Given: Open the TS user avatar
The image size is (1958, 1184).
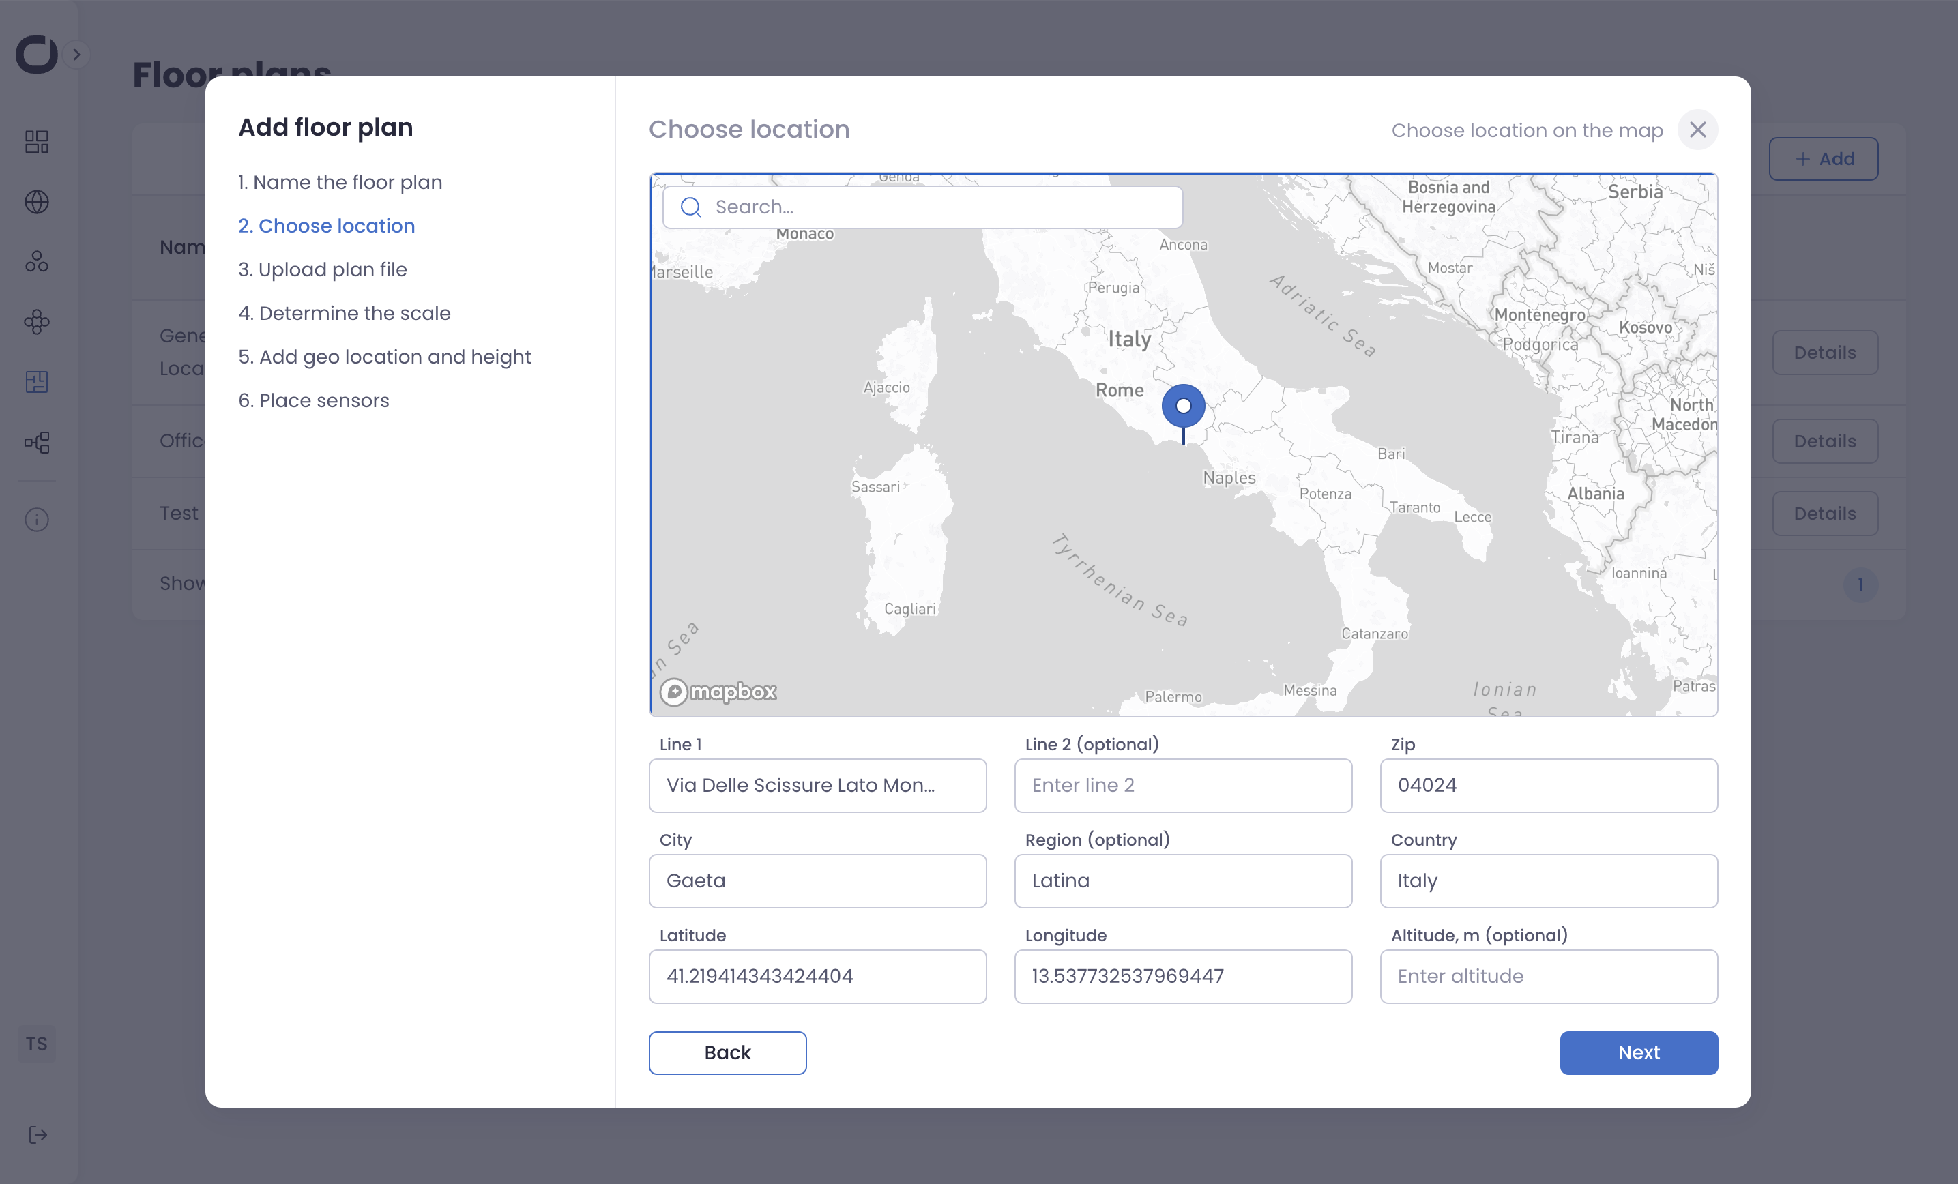Looking at the screenshot, I should (x=37, y=1044).
